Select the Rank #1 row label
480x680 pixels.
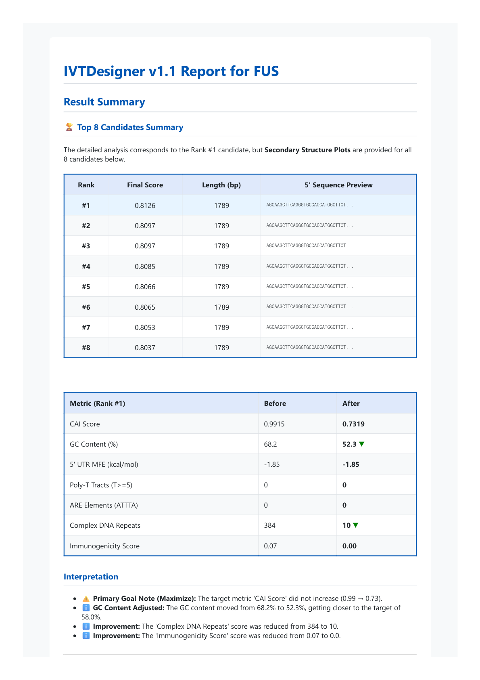coord(86,206)
